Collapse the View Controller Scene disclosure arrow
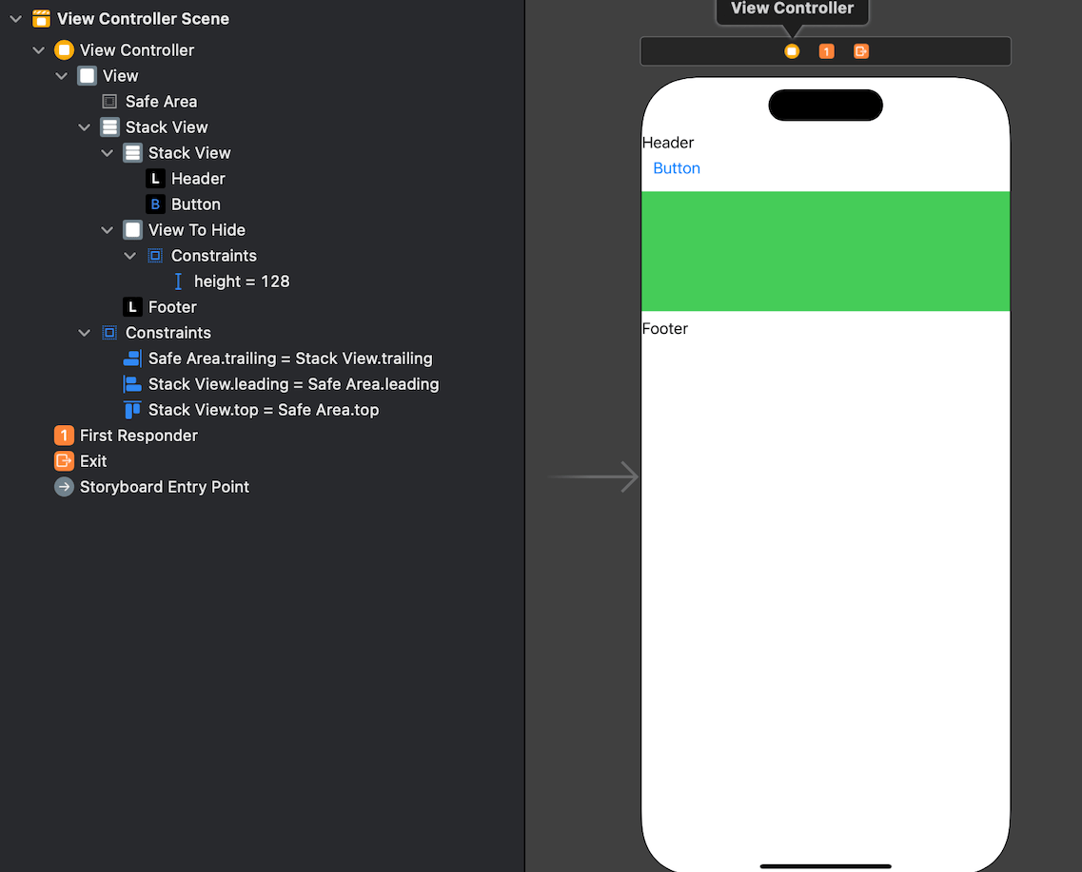The width and height of the screenshot is (1082, 872). click(16, 19)
